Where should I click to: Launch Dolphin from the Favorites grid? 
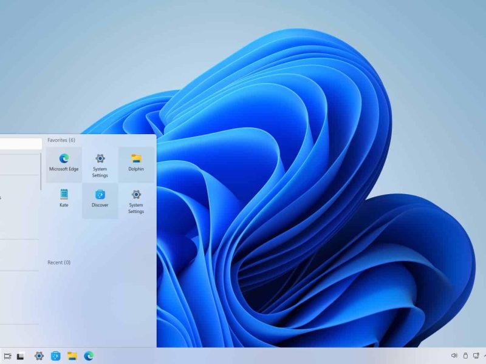click(136, 164)
